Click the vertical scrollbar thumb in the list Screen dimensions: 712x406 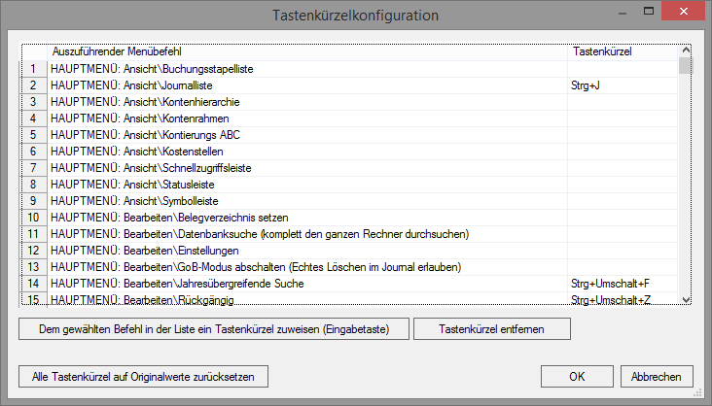tap(686, 65)
